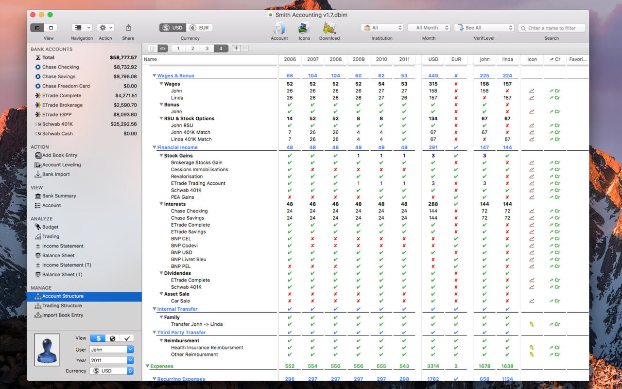Click the Download toolbar icon

329,28
